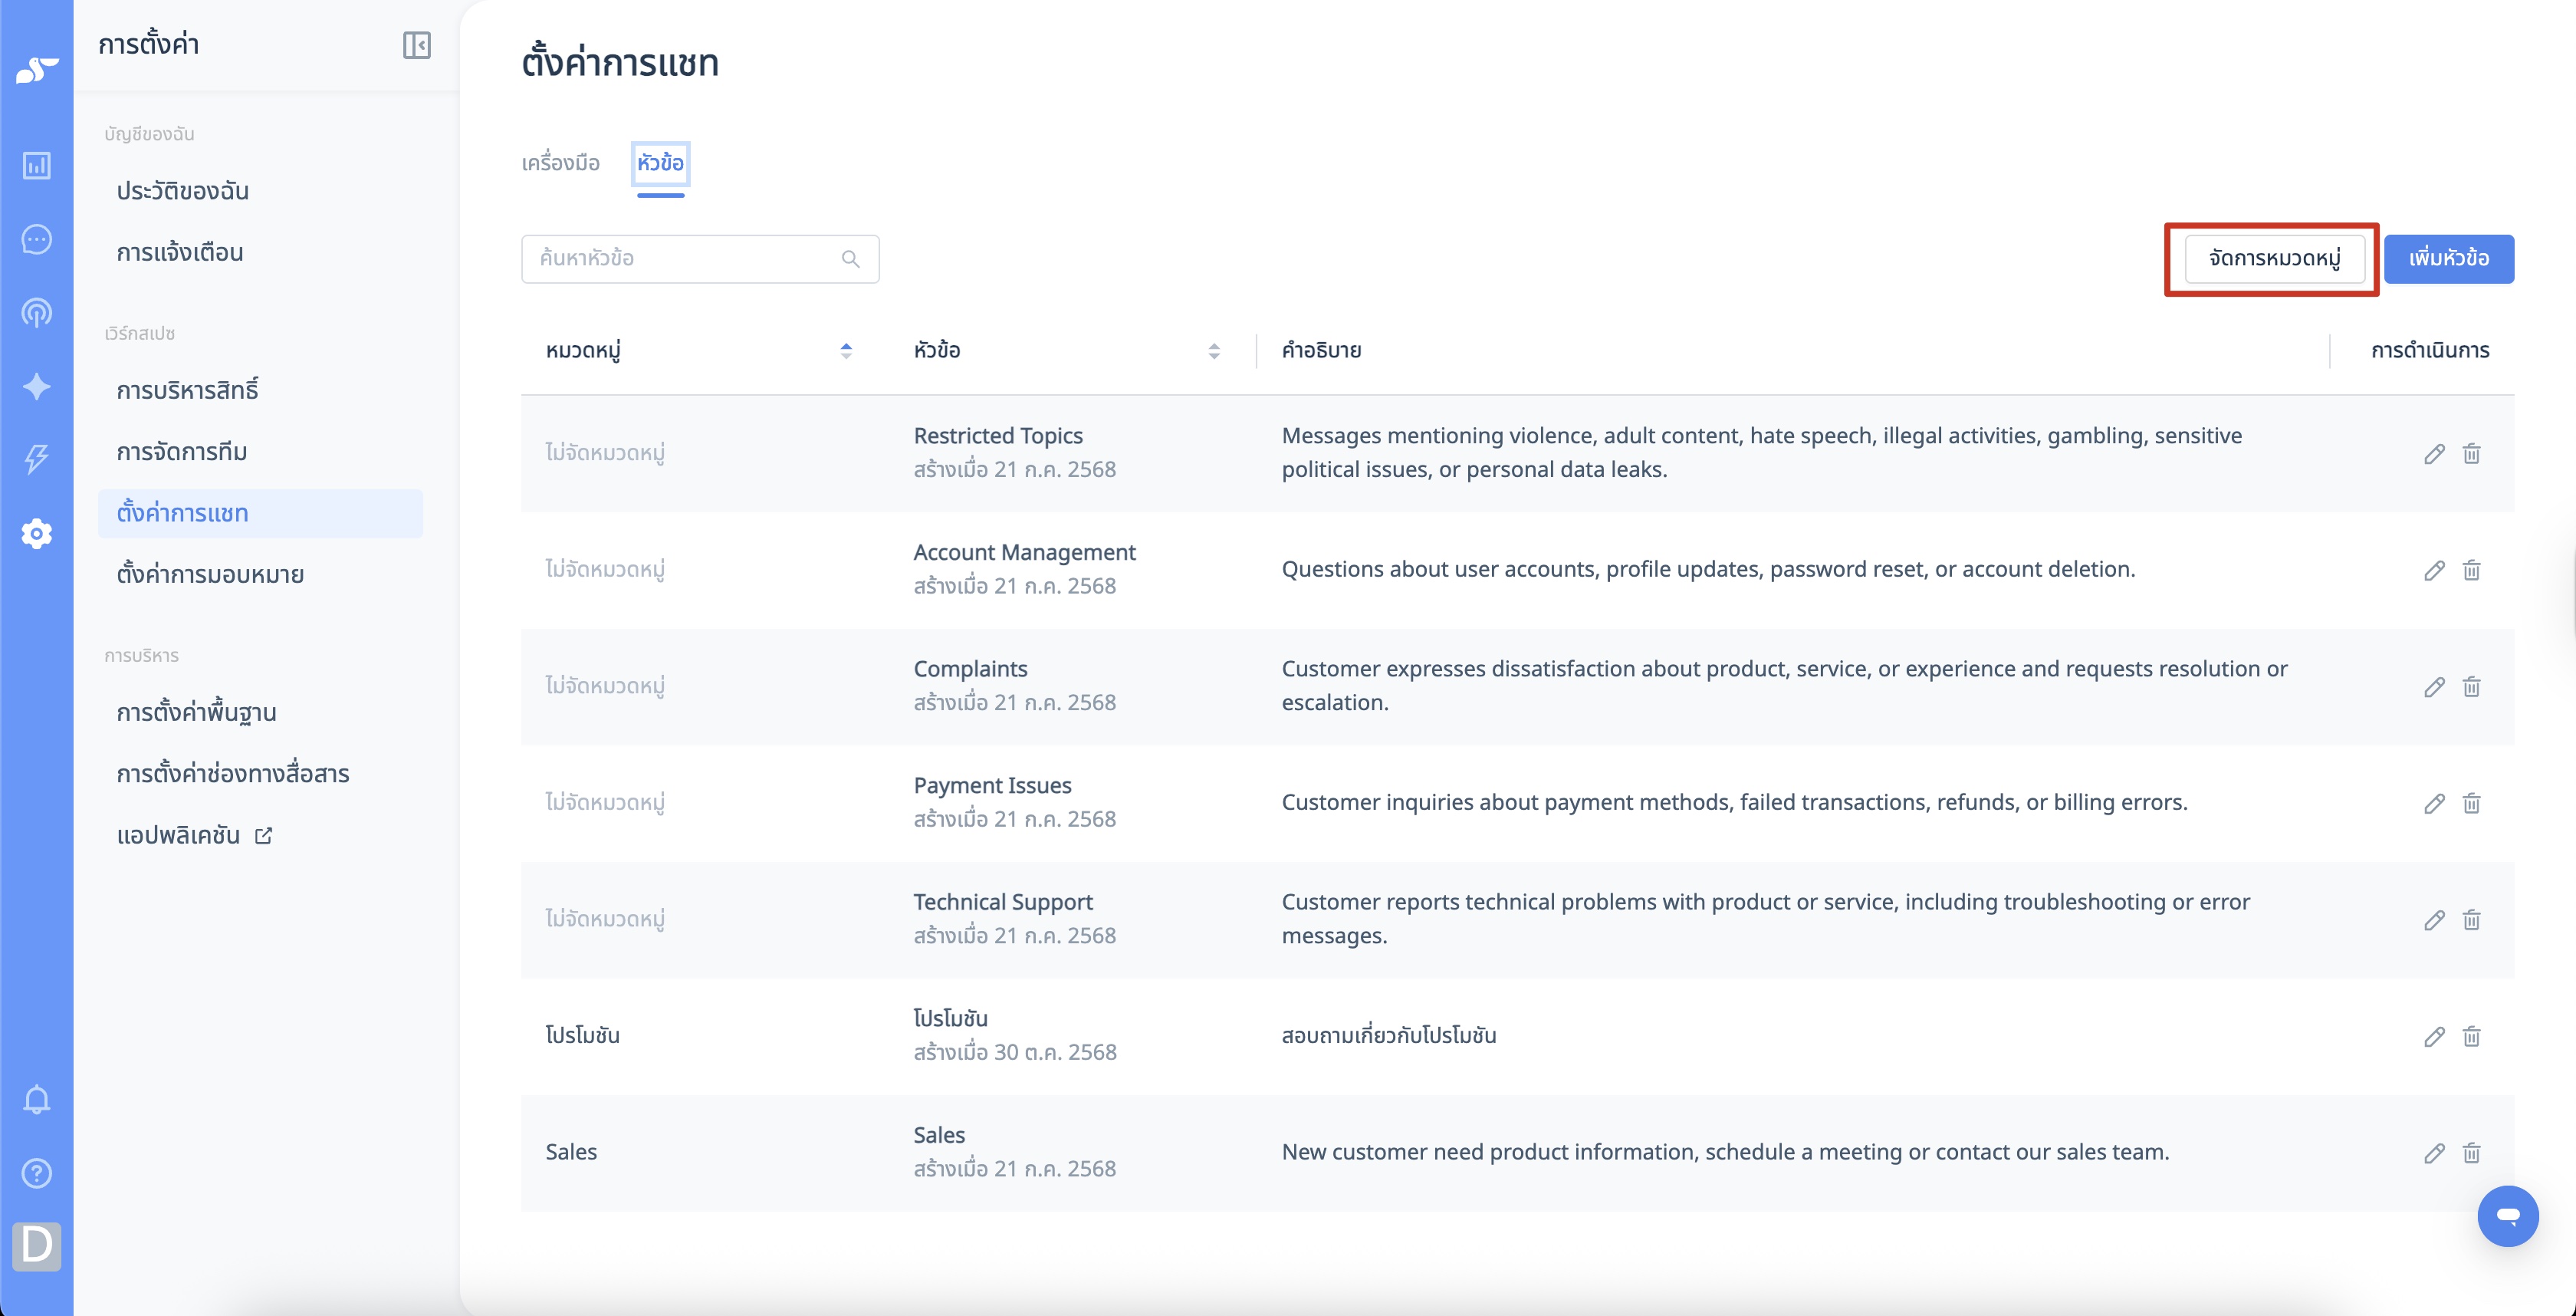Click จัดการหมวดหมู่ button
Viewport: 2576px width, 1316px height.
tap(2274, 259)
